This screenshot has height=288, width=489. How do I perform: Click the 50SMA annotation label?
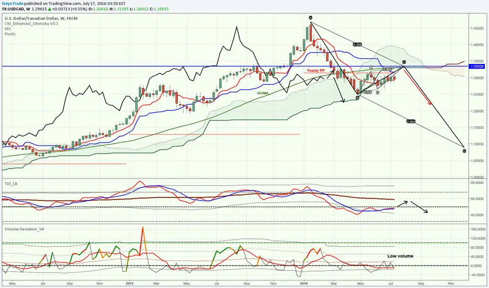click(x=262, y=93)
